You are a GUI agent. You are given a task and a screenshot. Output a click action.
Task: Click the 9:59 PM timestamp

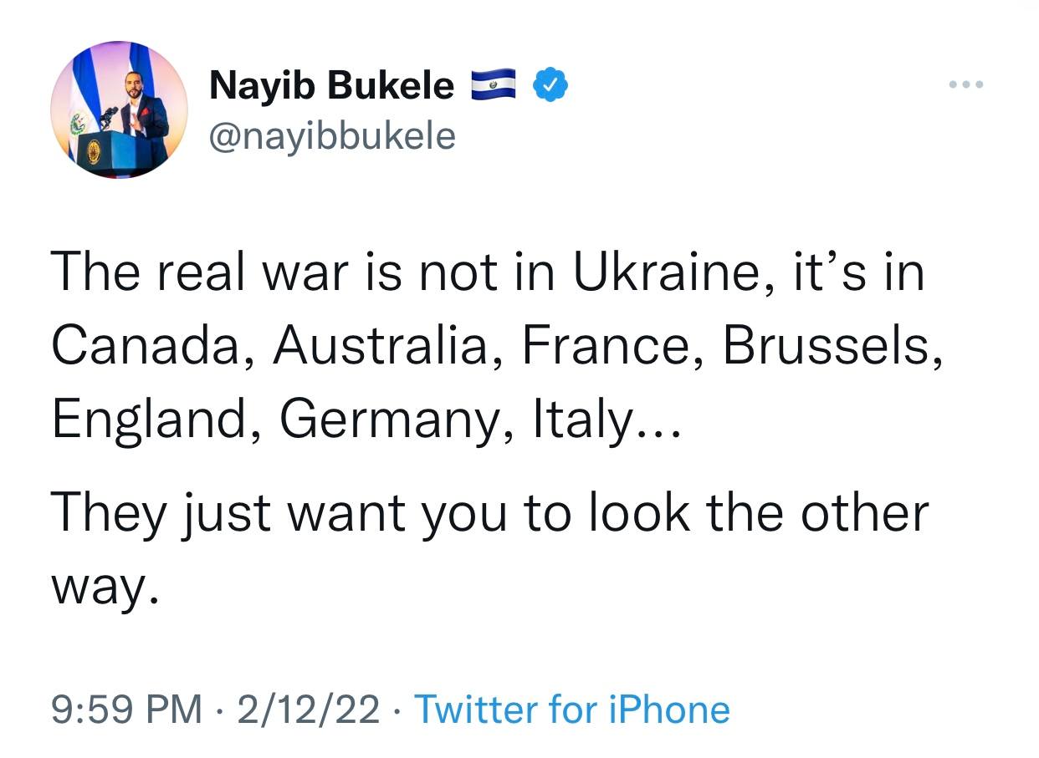[126, 710]
